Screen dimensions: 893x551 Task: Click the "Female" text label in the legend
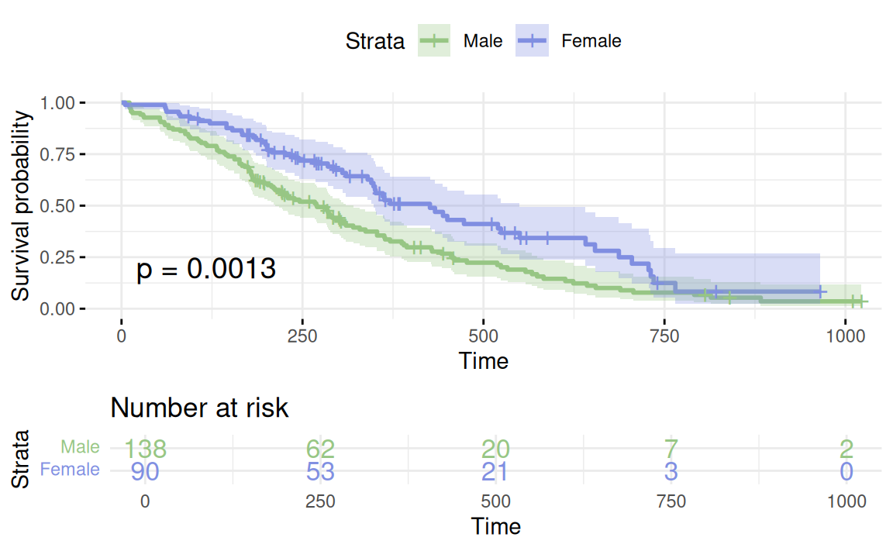point(591,41)
